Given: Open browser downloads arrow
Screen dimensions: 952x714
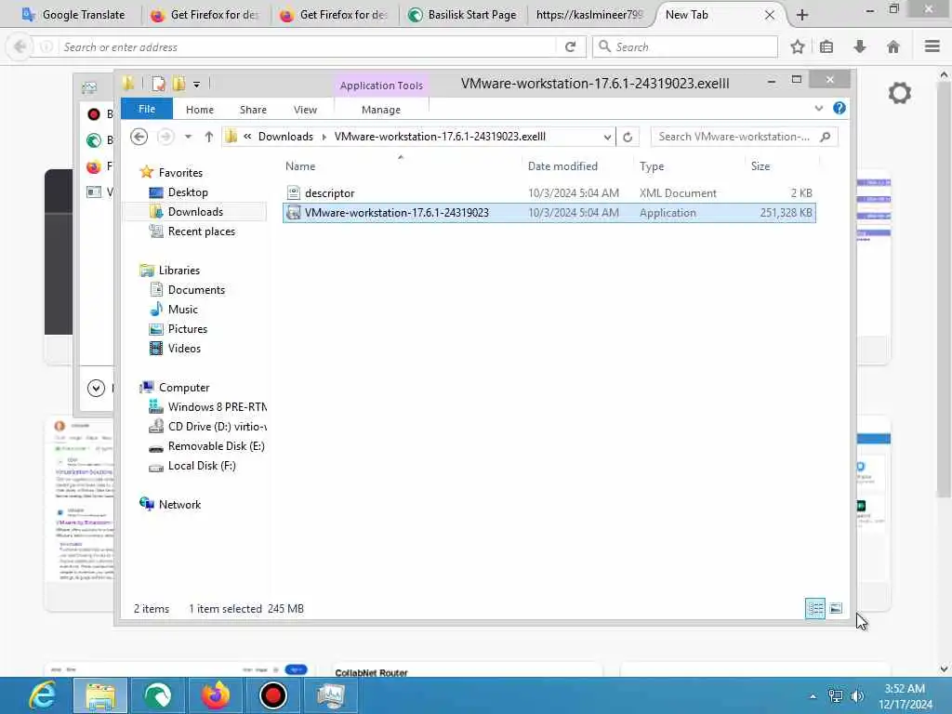Looking at the screenshot, I should tap(860, 46).
